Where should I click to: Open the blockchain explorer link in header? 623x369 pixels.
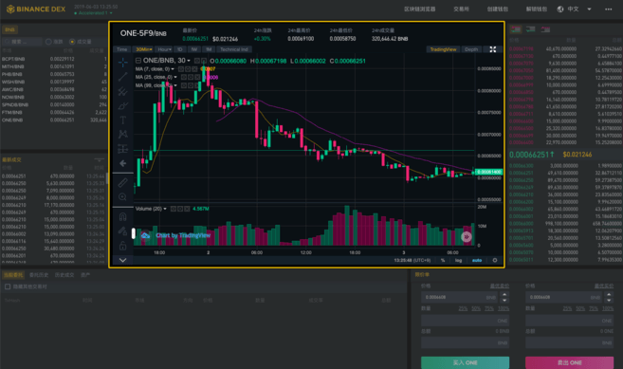click(419, 9)
